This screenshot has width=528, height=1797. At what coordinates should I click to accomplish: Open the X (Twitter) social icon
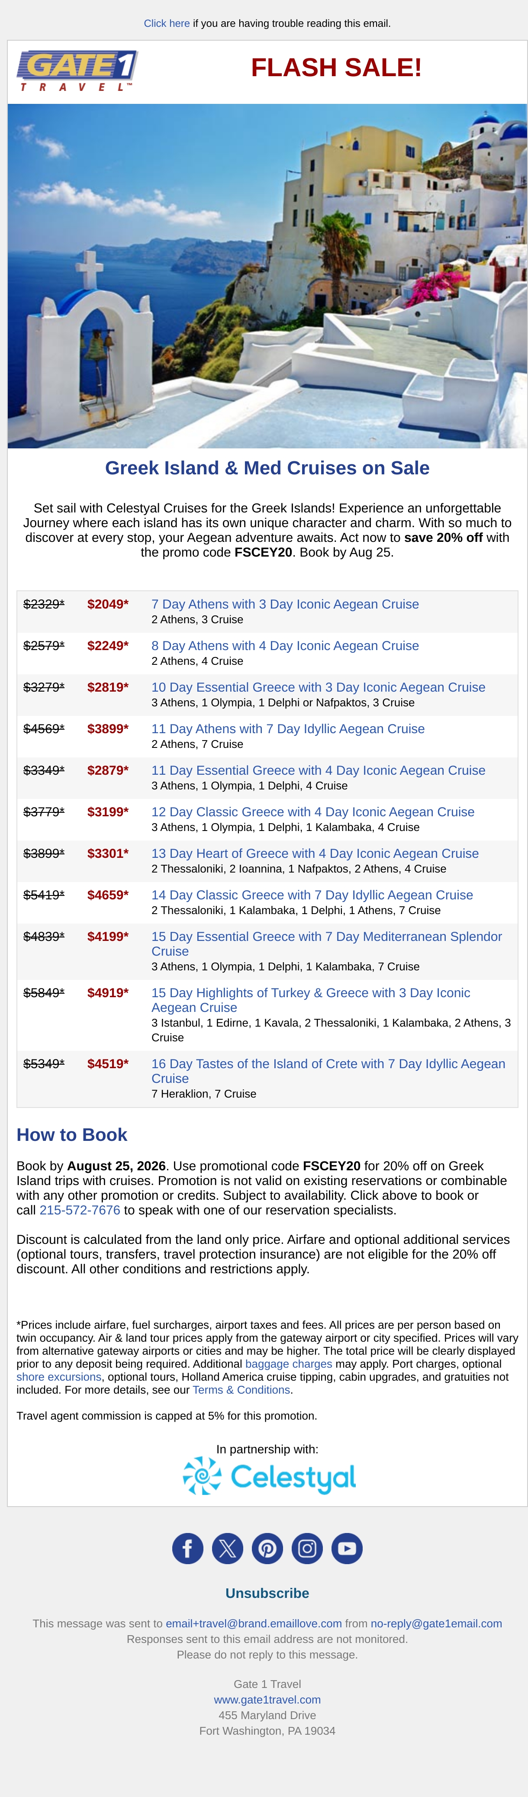coord(227,1548)
